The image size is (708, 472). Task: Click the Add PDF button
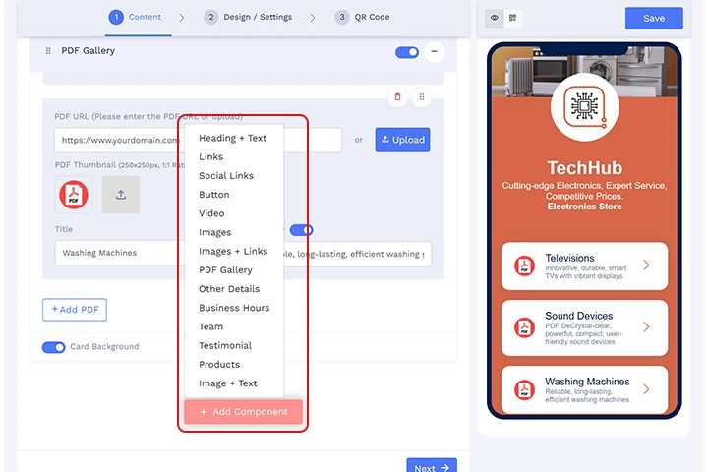[75, 310]
